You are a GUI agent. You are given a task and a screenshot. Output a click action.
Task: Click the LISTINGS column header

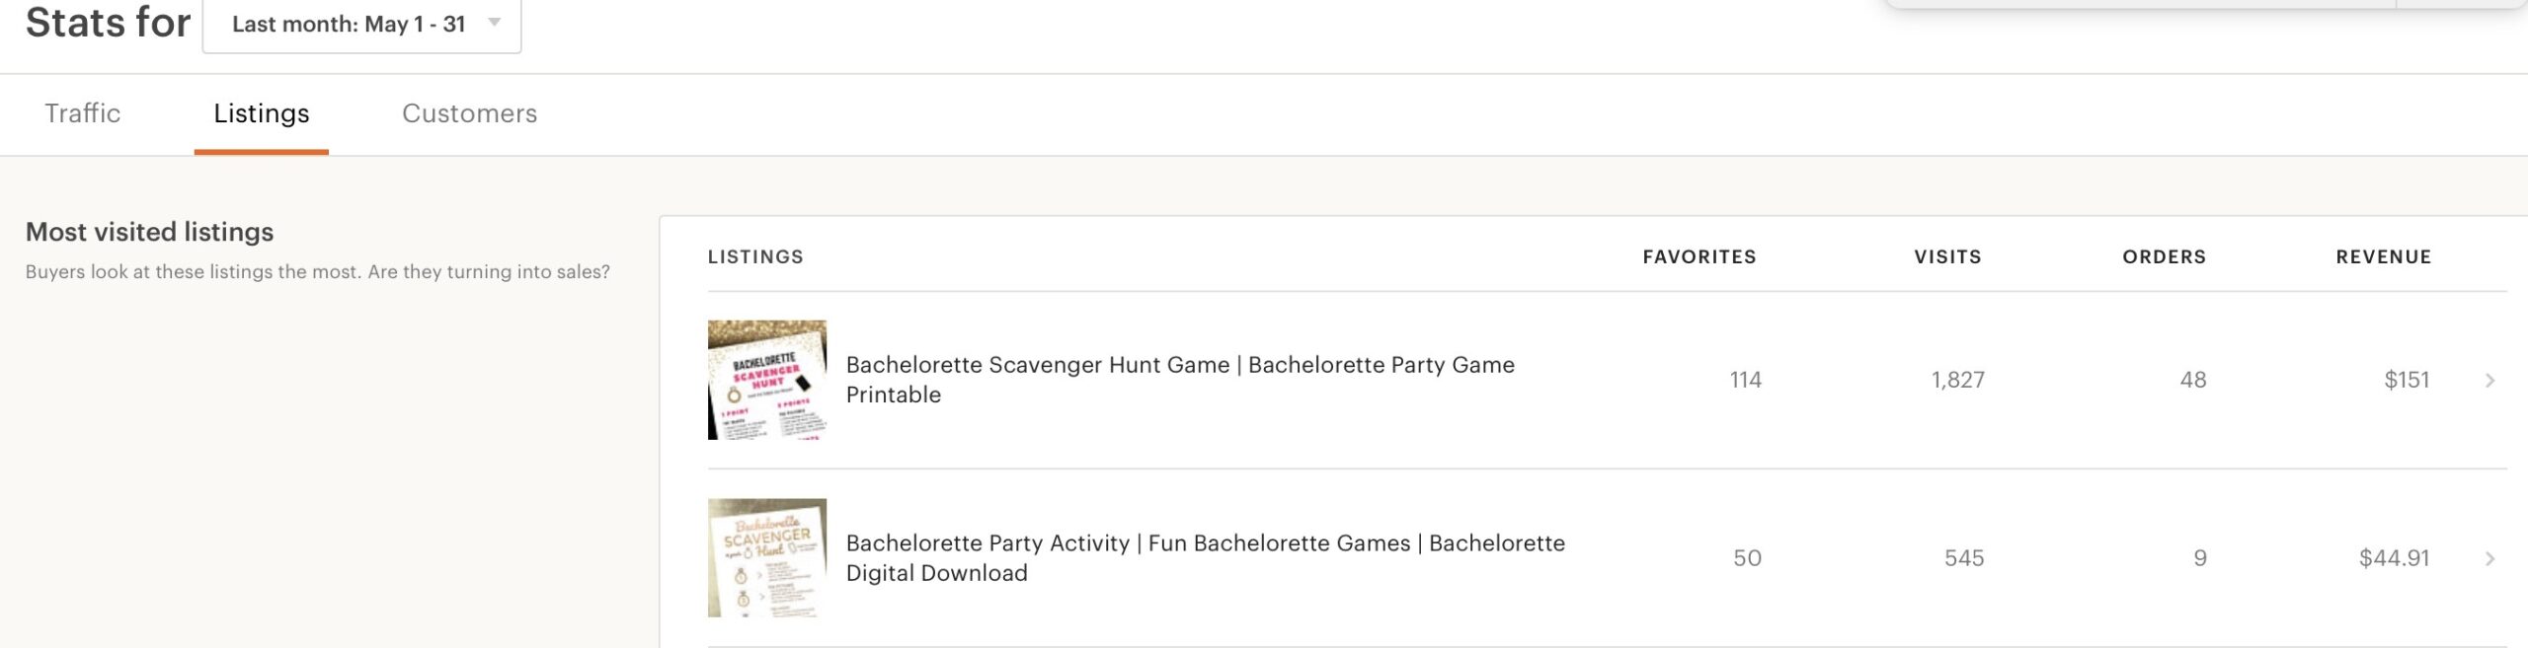pos(755,257)
